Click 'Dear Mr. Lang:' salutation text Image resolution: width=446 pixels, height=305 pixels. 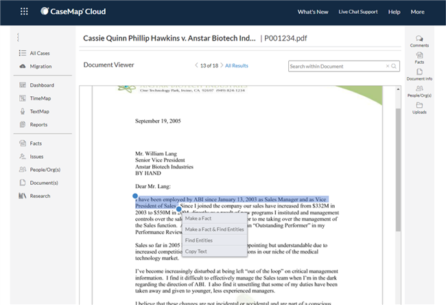[x=153, y=186]
